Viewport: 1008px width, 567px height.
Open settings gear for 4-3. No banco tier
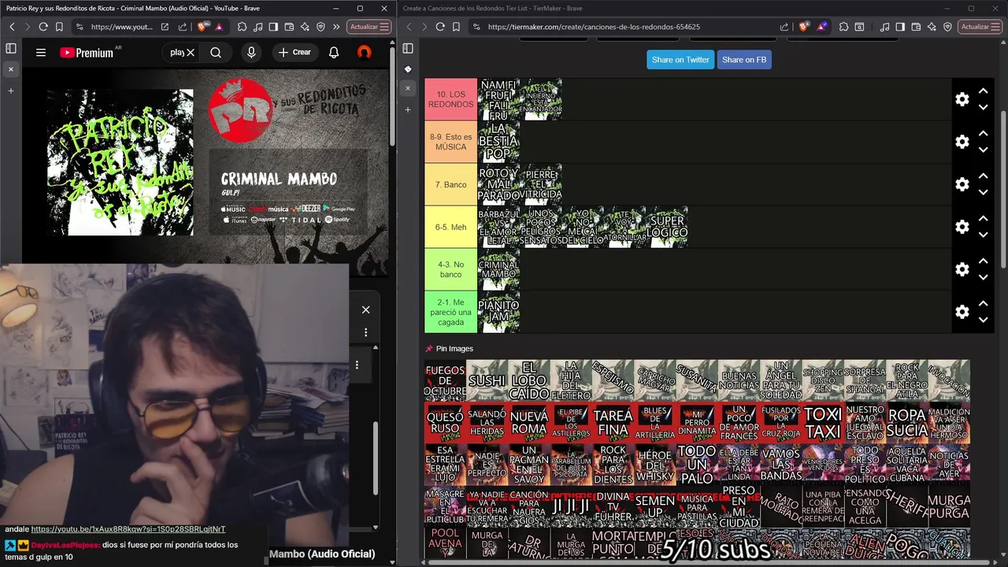(962, 269)
